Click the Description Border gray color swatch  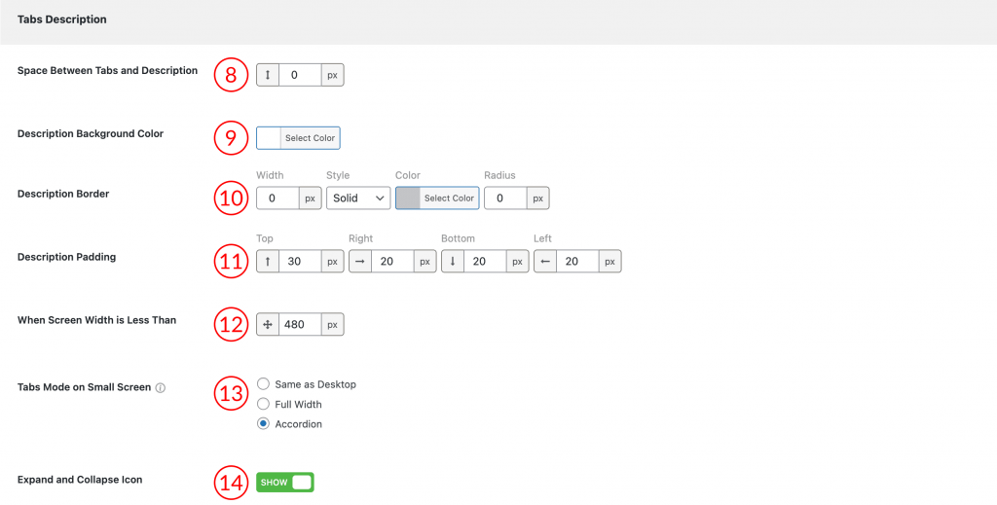408,198
